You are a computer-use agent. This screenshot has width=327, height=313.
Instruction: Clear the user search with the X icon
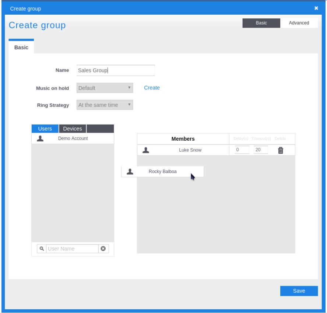pyautogui.click(x=103, y=249)
